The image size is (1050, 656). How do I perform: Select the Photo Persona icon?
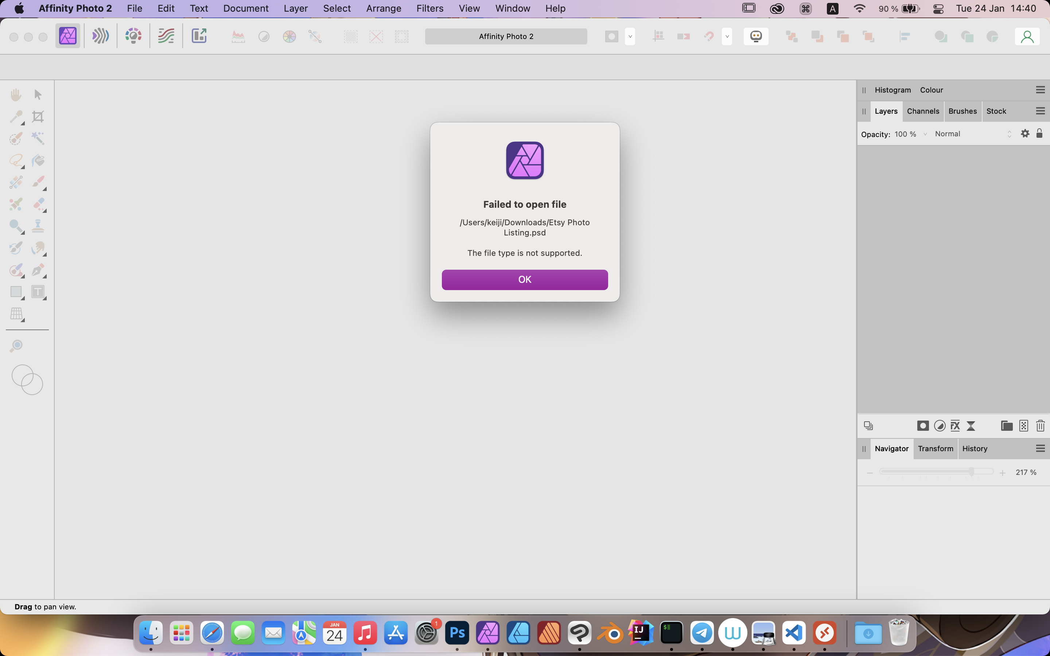[x=68, y=36]
